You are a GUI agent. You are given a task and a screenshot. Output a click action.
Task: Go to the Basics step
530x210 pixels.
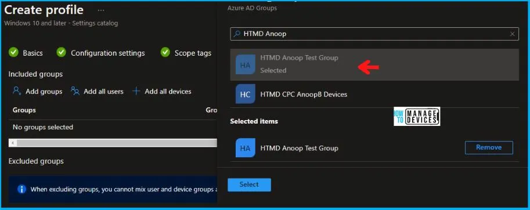(33, 53)
